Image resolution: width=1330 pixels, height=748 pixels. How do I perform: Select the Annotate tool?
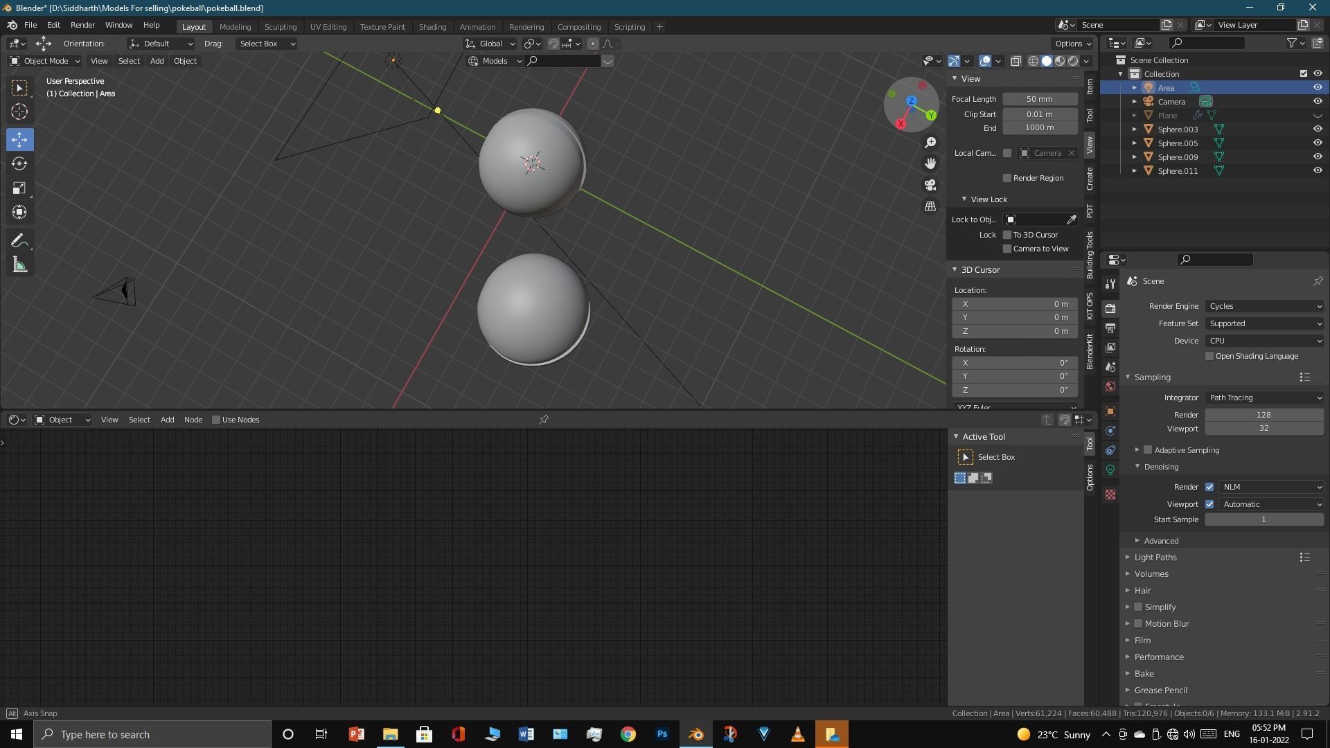pos(19,241)
